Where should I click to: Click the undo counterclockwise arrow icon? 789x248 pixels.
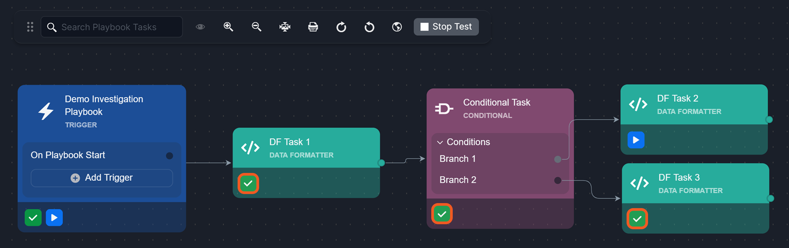(x=369, y=27)
